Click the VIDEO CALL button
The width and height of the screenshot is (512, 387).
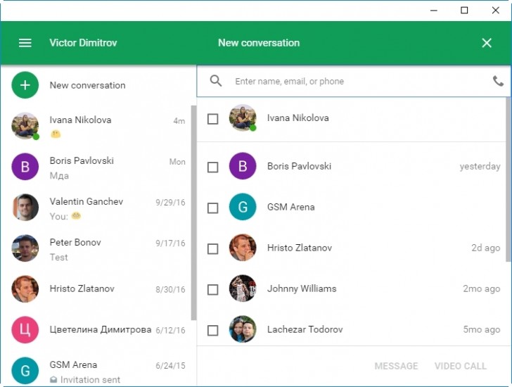click(x=461, y=366)
